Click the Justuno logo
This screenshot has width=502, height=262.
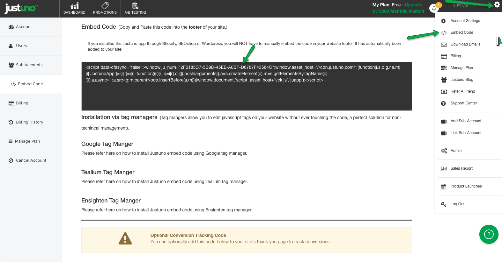click(21, 8)
